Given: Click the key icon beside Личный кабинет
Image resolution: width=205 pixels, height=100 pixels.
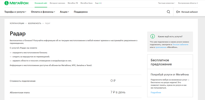Looking at the screenshot, I should (178, 12).
